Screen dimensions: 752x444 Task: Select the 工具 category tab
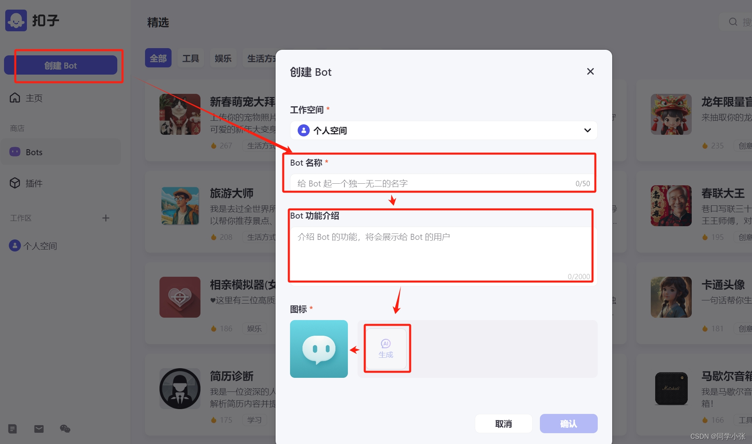coord(191,58)
